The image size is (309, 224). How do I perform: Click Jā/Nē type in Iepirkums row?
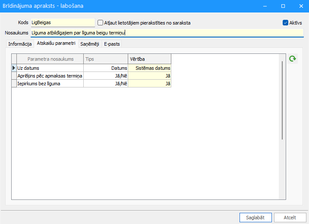(x=106, y=84)
